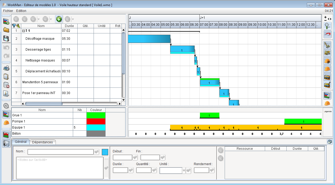Open the dropdown arrow beside the delete button
Image resolution: width=335 pixels, height=185 pixels.
point(73,19)
